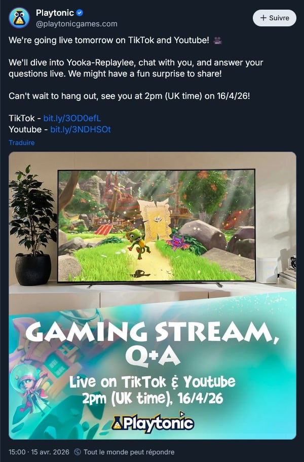Click the blue verified checkmark badge
This screenshot has height=462, width=304.
[x=80, y=13]
